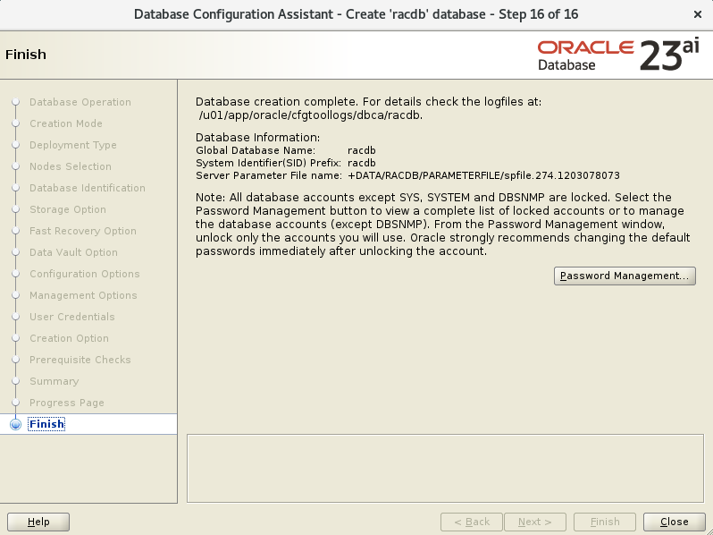Close the wizard with the Close button

[674, 522]
